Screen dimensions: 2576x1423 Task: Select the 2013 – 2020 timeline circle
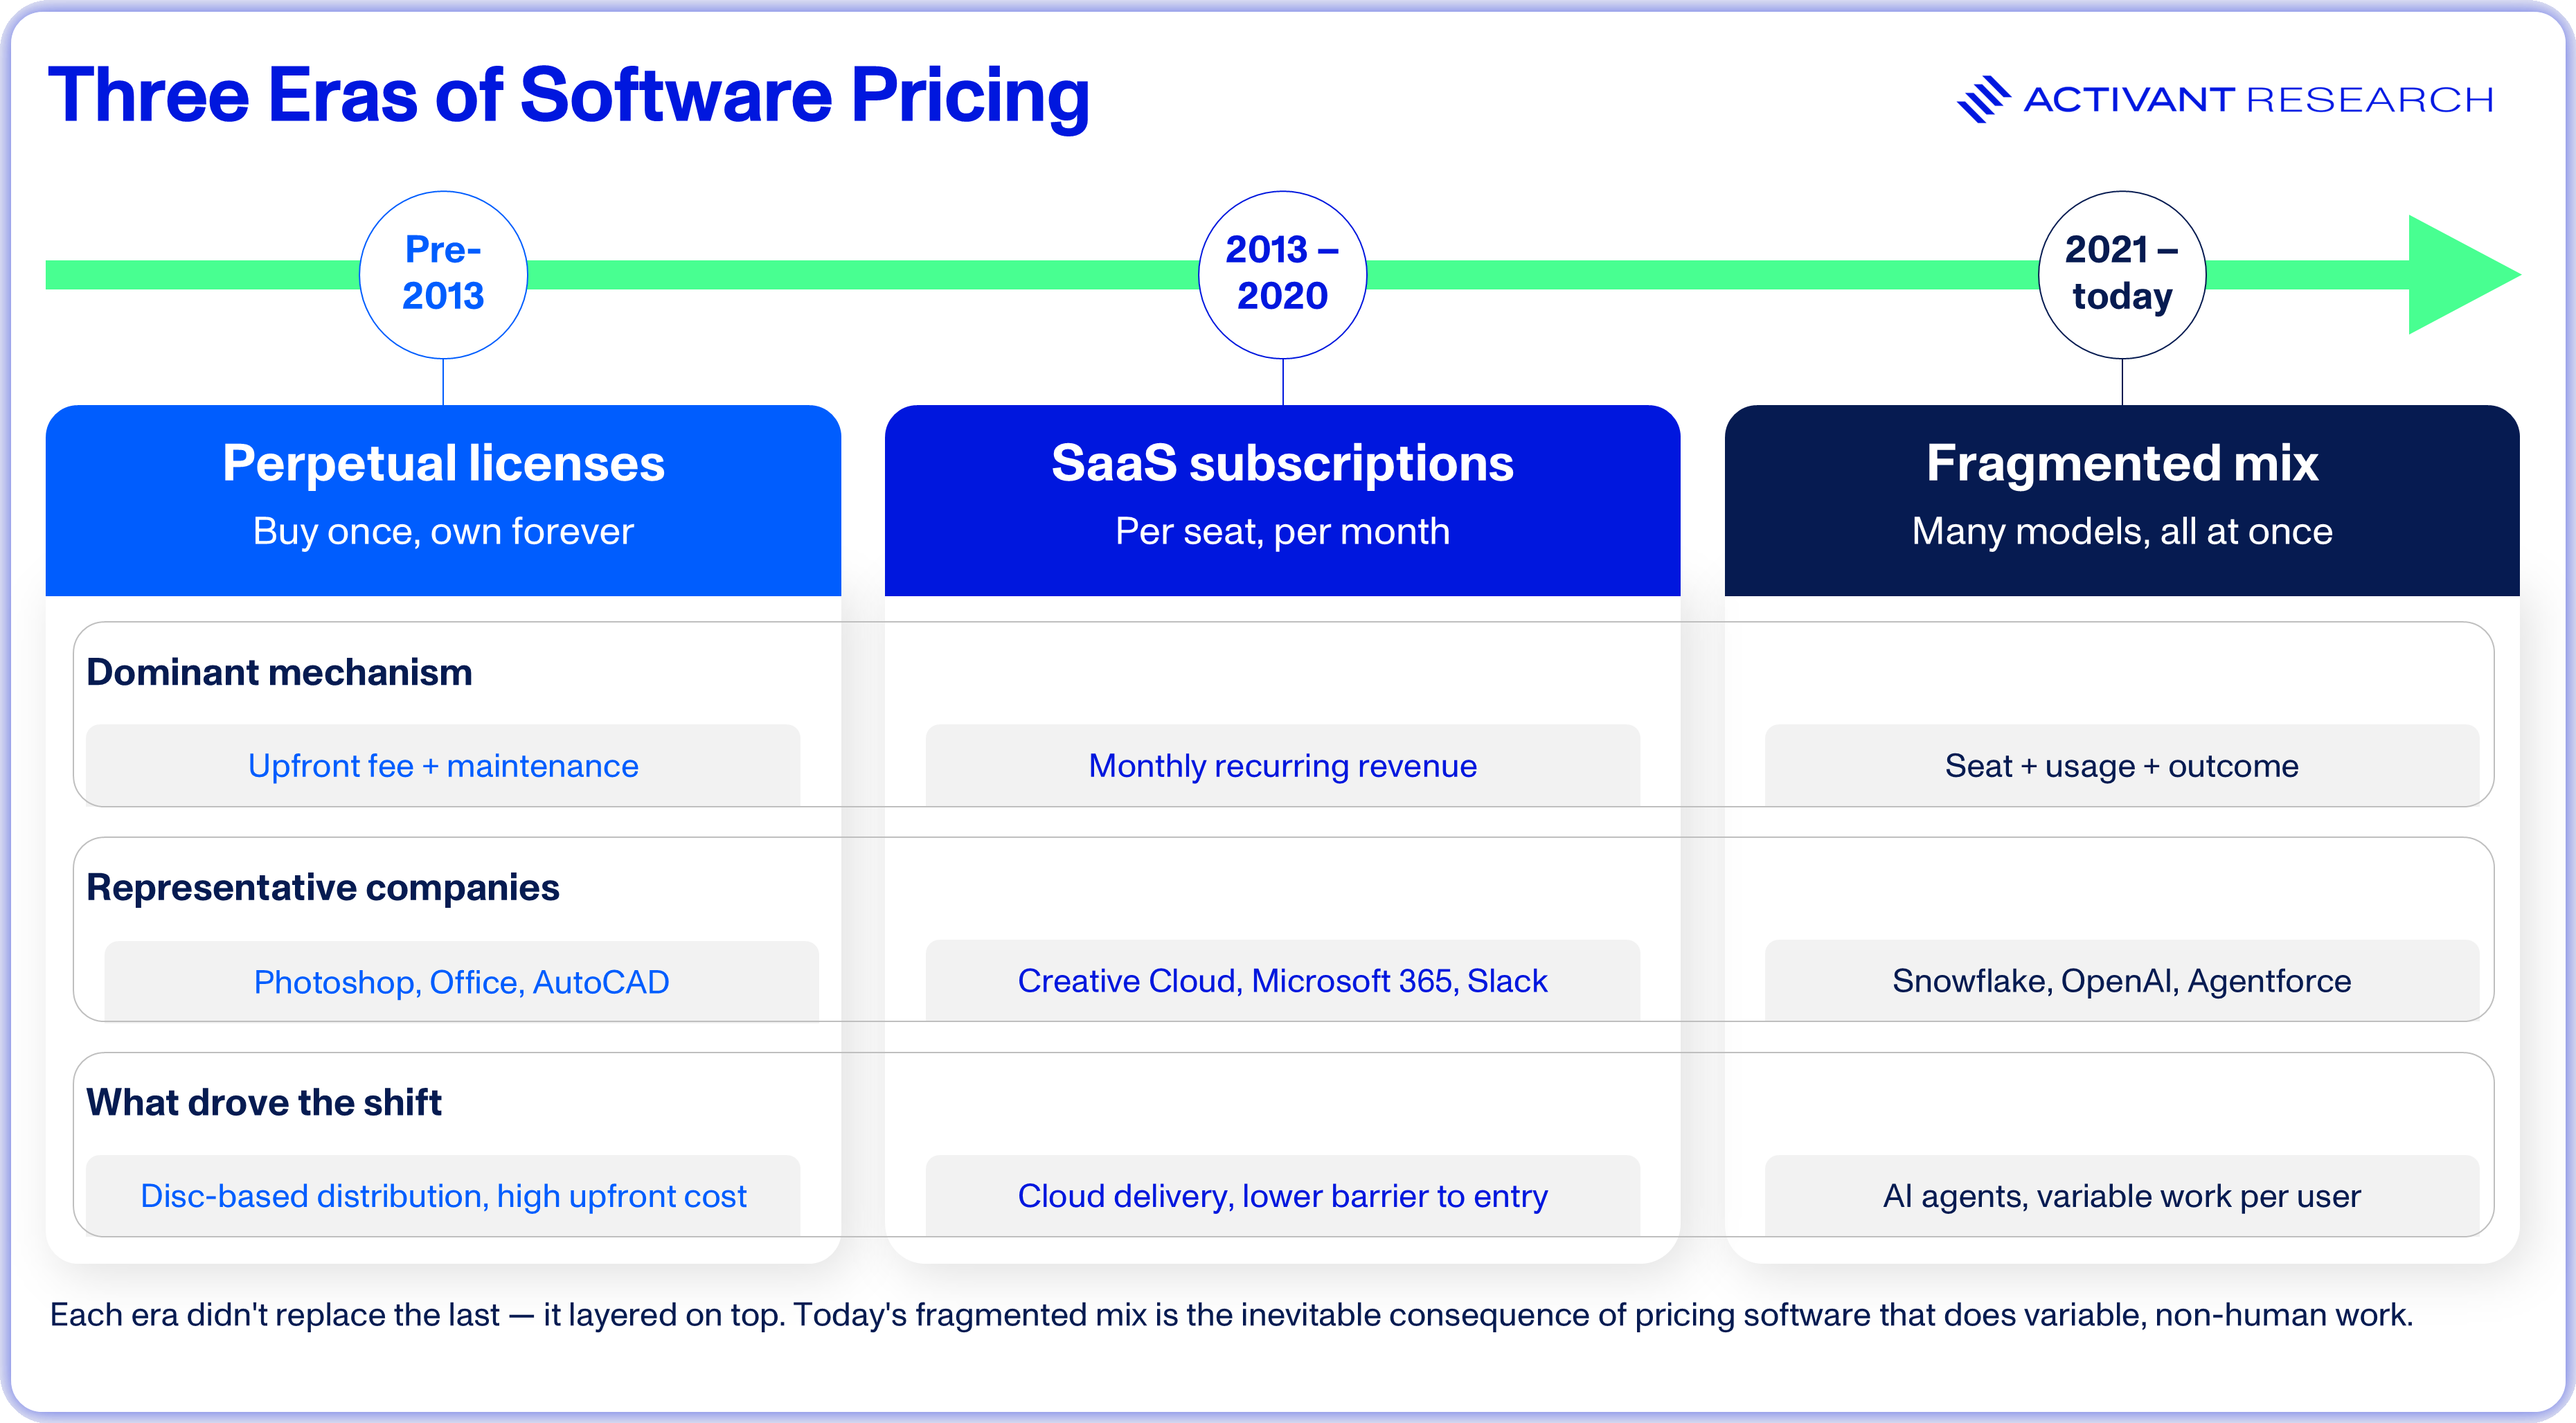coord(1282,275)
